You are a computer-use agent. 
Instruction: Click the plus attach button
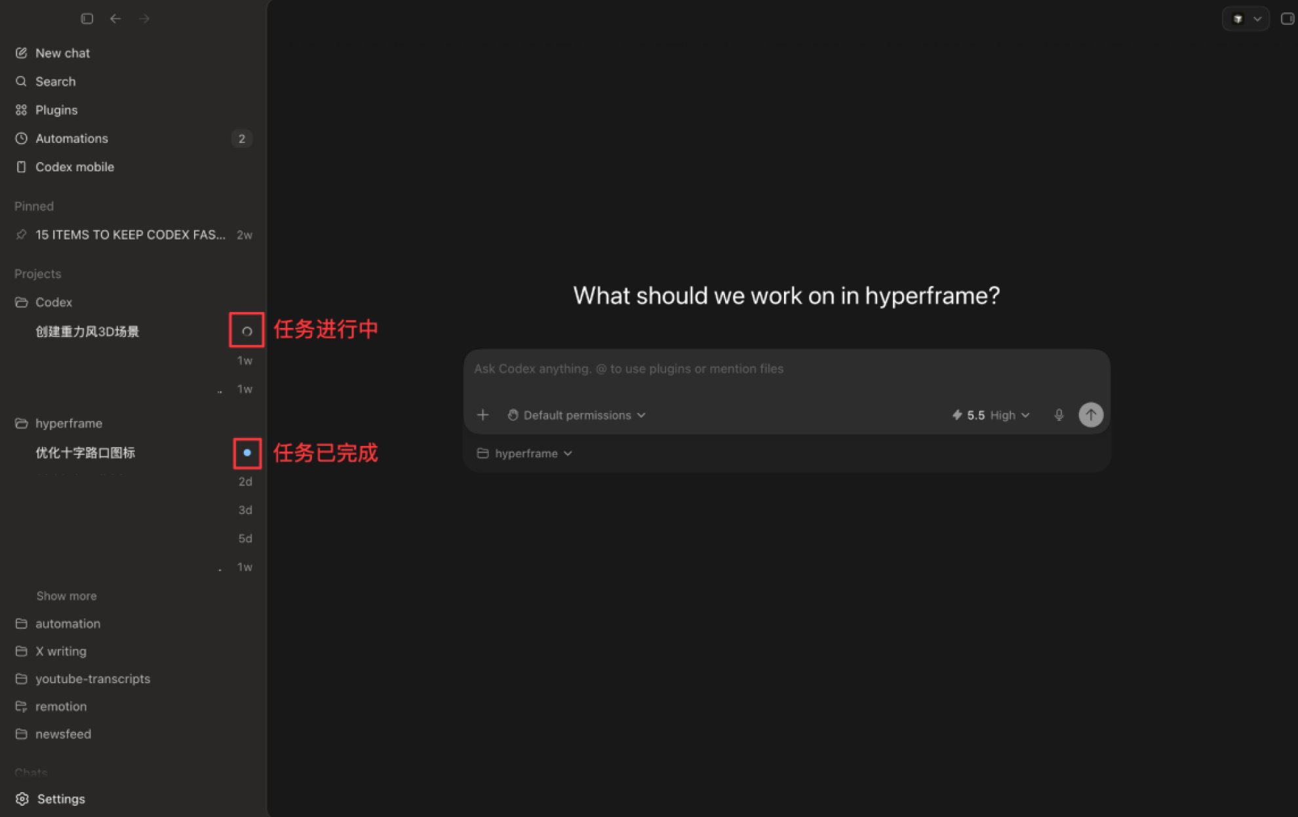click(x=482, y=415)
